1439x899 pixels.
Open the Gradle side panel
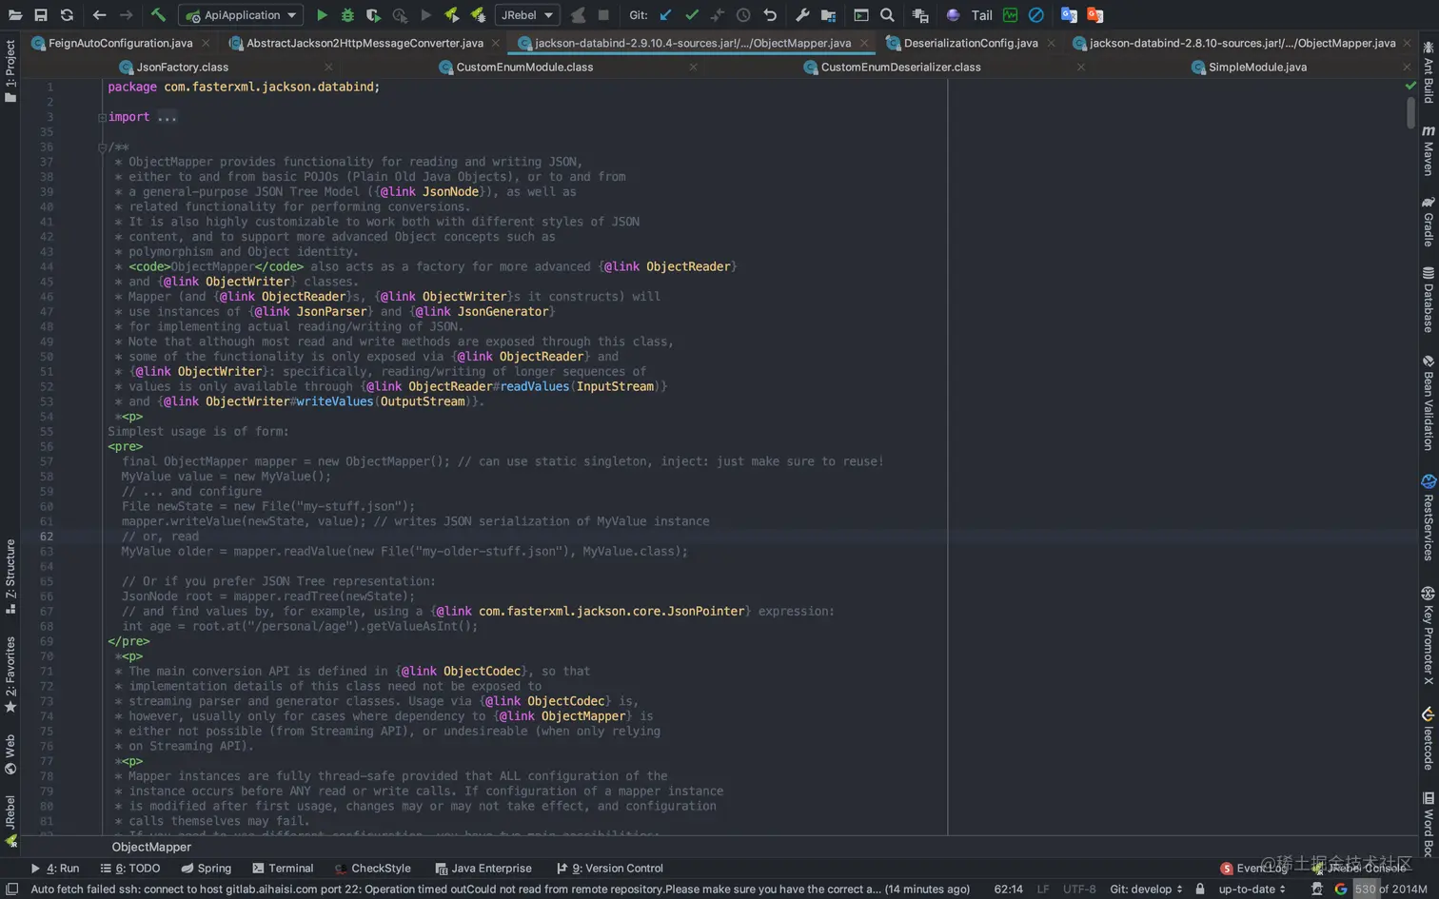(1429, 223)
